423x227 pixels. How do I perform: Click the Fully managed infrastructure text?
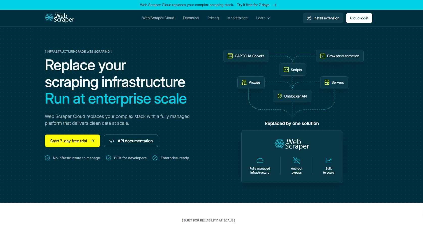[x=260, y=171]
